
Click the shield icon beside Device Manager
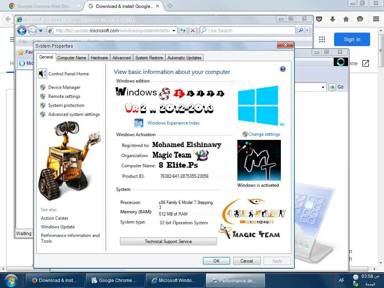pos(43,87)
